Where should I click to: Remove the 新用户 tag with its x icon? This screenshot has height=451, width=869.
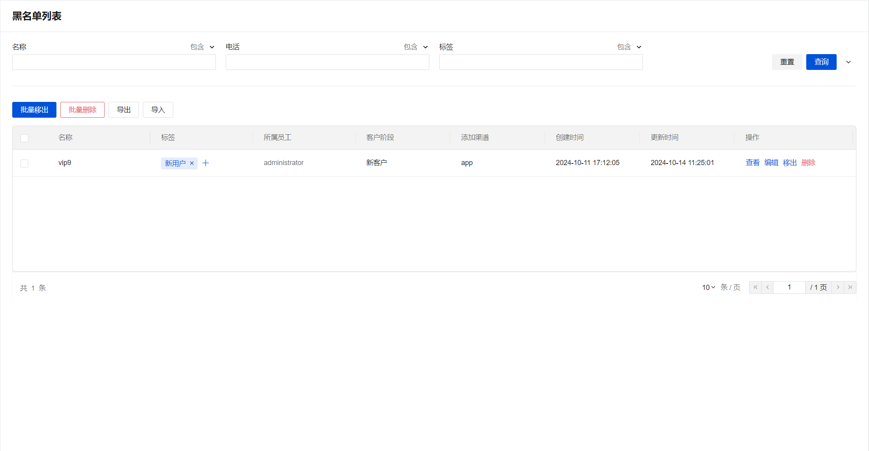(x=192, y=163)
